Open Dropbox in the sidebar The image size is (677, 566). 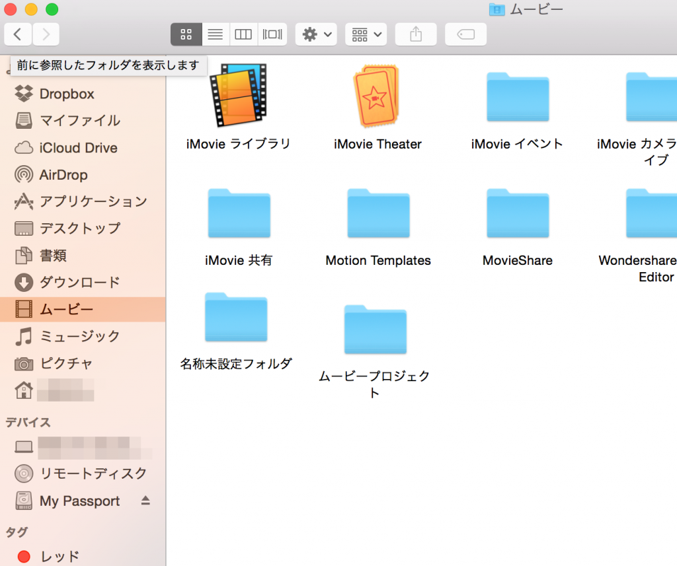tap(66, 94)
